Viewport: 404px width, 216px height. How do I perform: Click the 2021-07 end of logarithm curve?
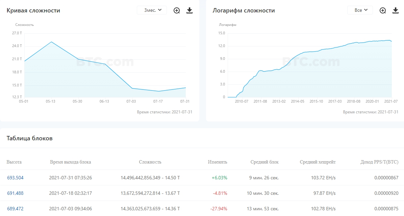click(x=391, y=41)
